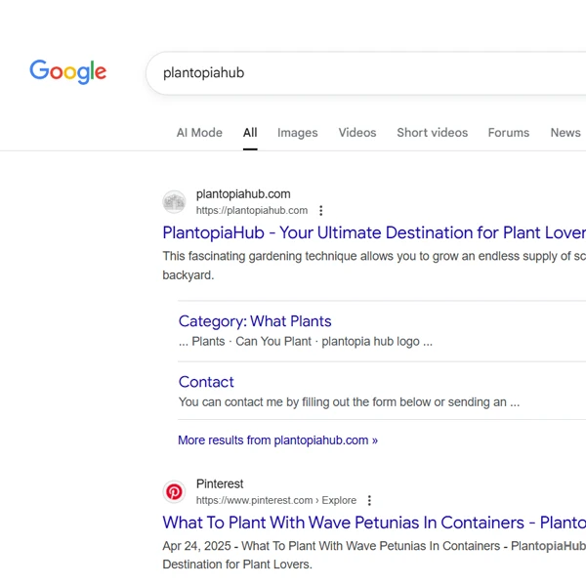Viewport: 586px width, 586px height.
Task: Click the Pinterest site name text
Action: tap(220, 484)
